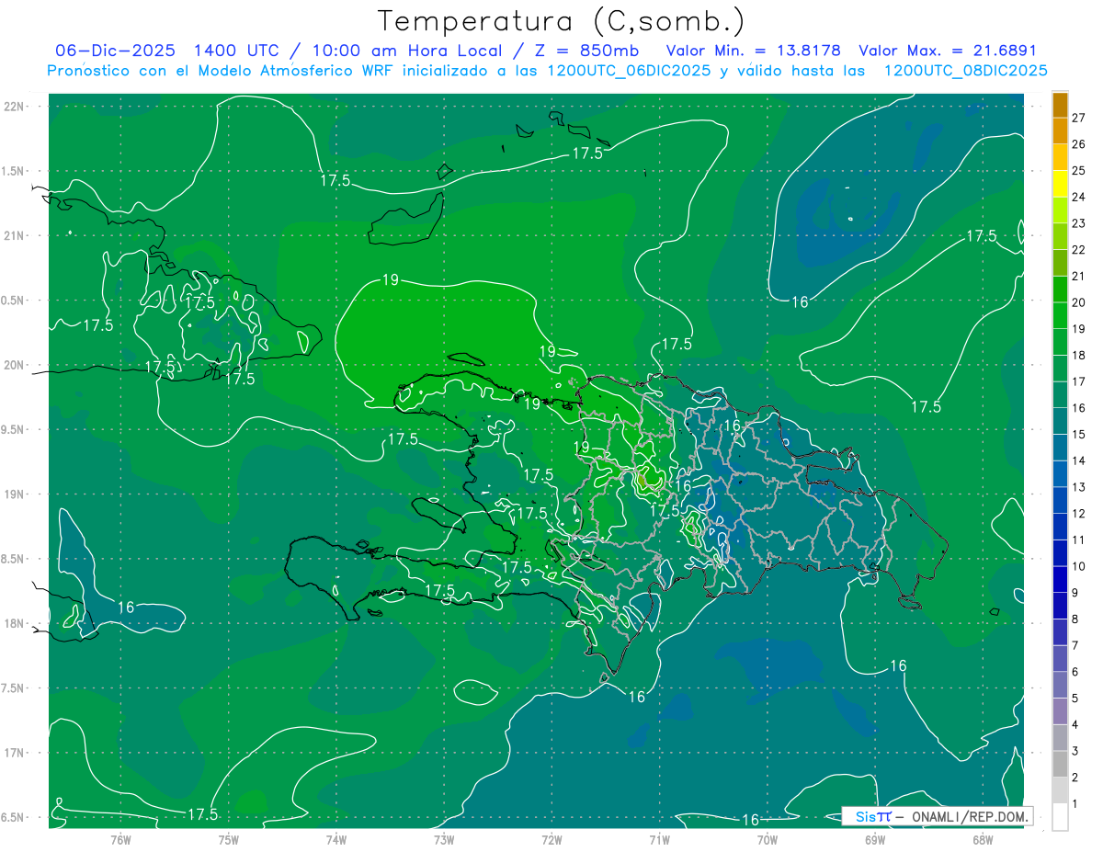Screen dimensions: 1103x852
Task: Select the '73W' longitude axis label
Action: pos(444,839)
